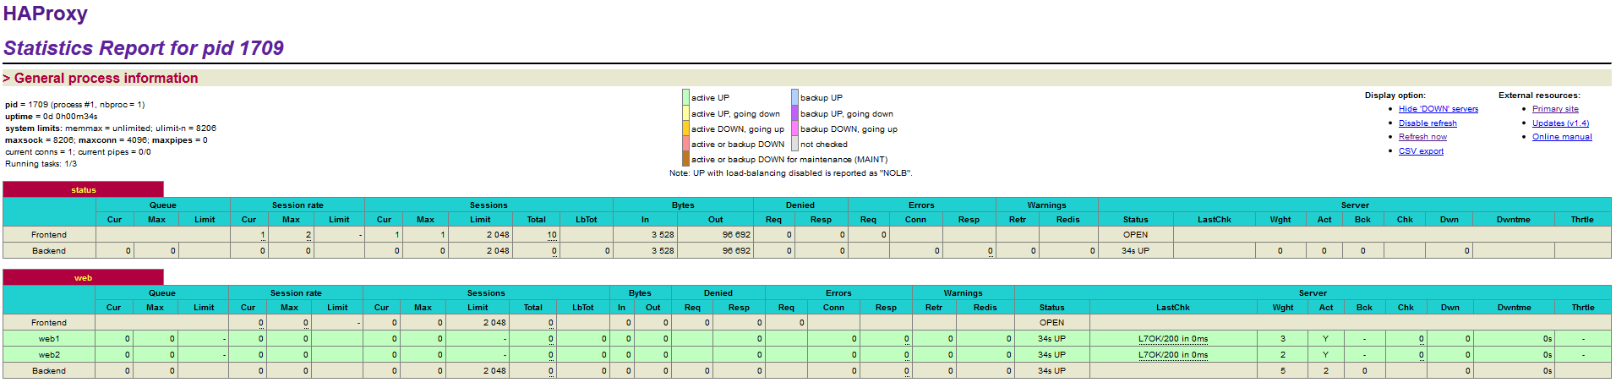
Task: Click 'Warnings' header in web table
Action: tap(963, 293)
